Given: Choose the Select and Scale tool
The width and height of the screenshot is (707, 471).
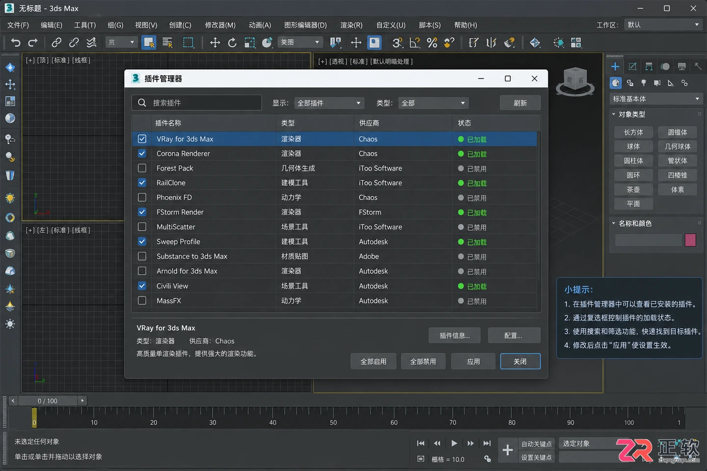Looking at the screenshot, I should [x=250, y=43].
